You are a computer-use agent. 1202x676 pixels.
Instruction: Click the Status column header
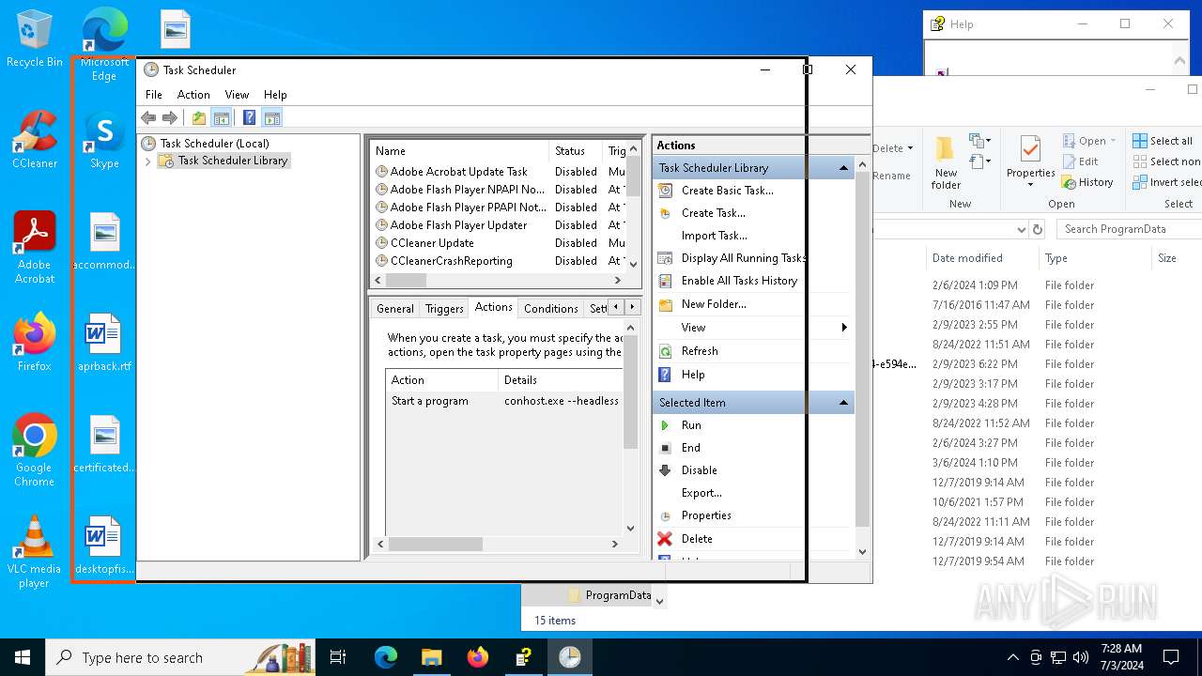[576, 150]
